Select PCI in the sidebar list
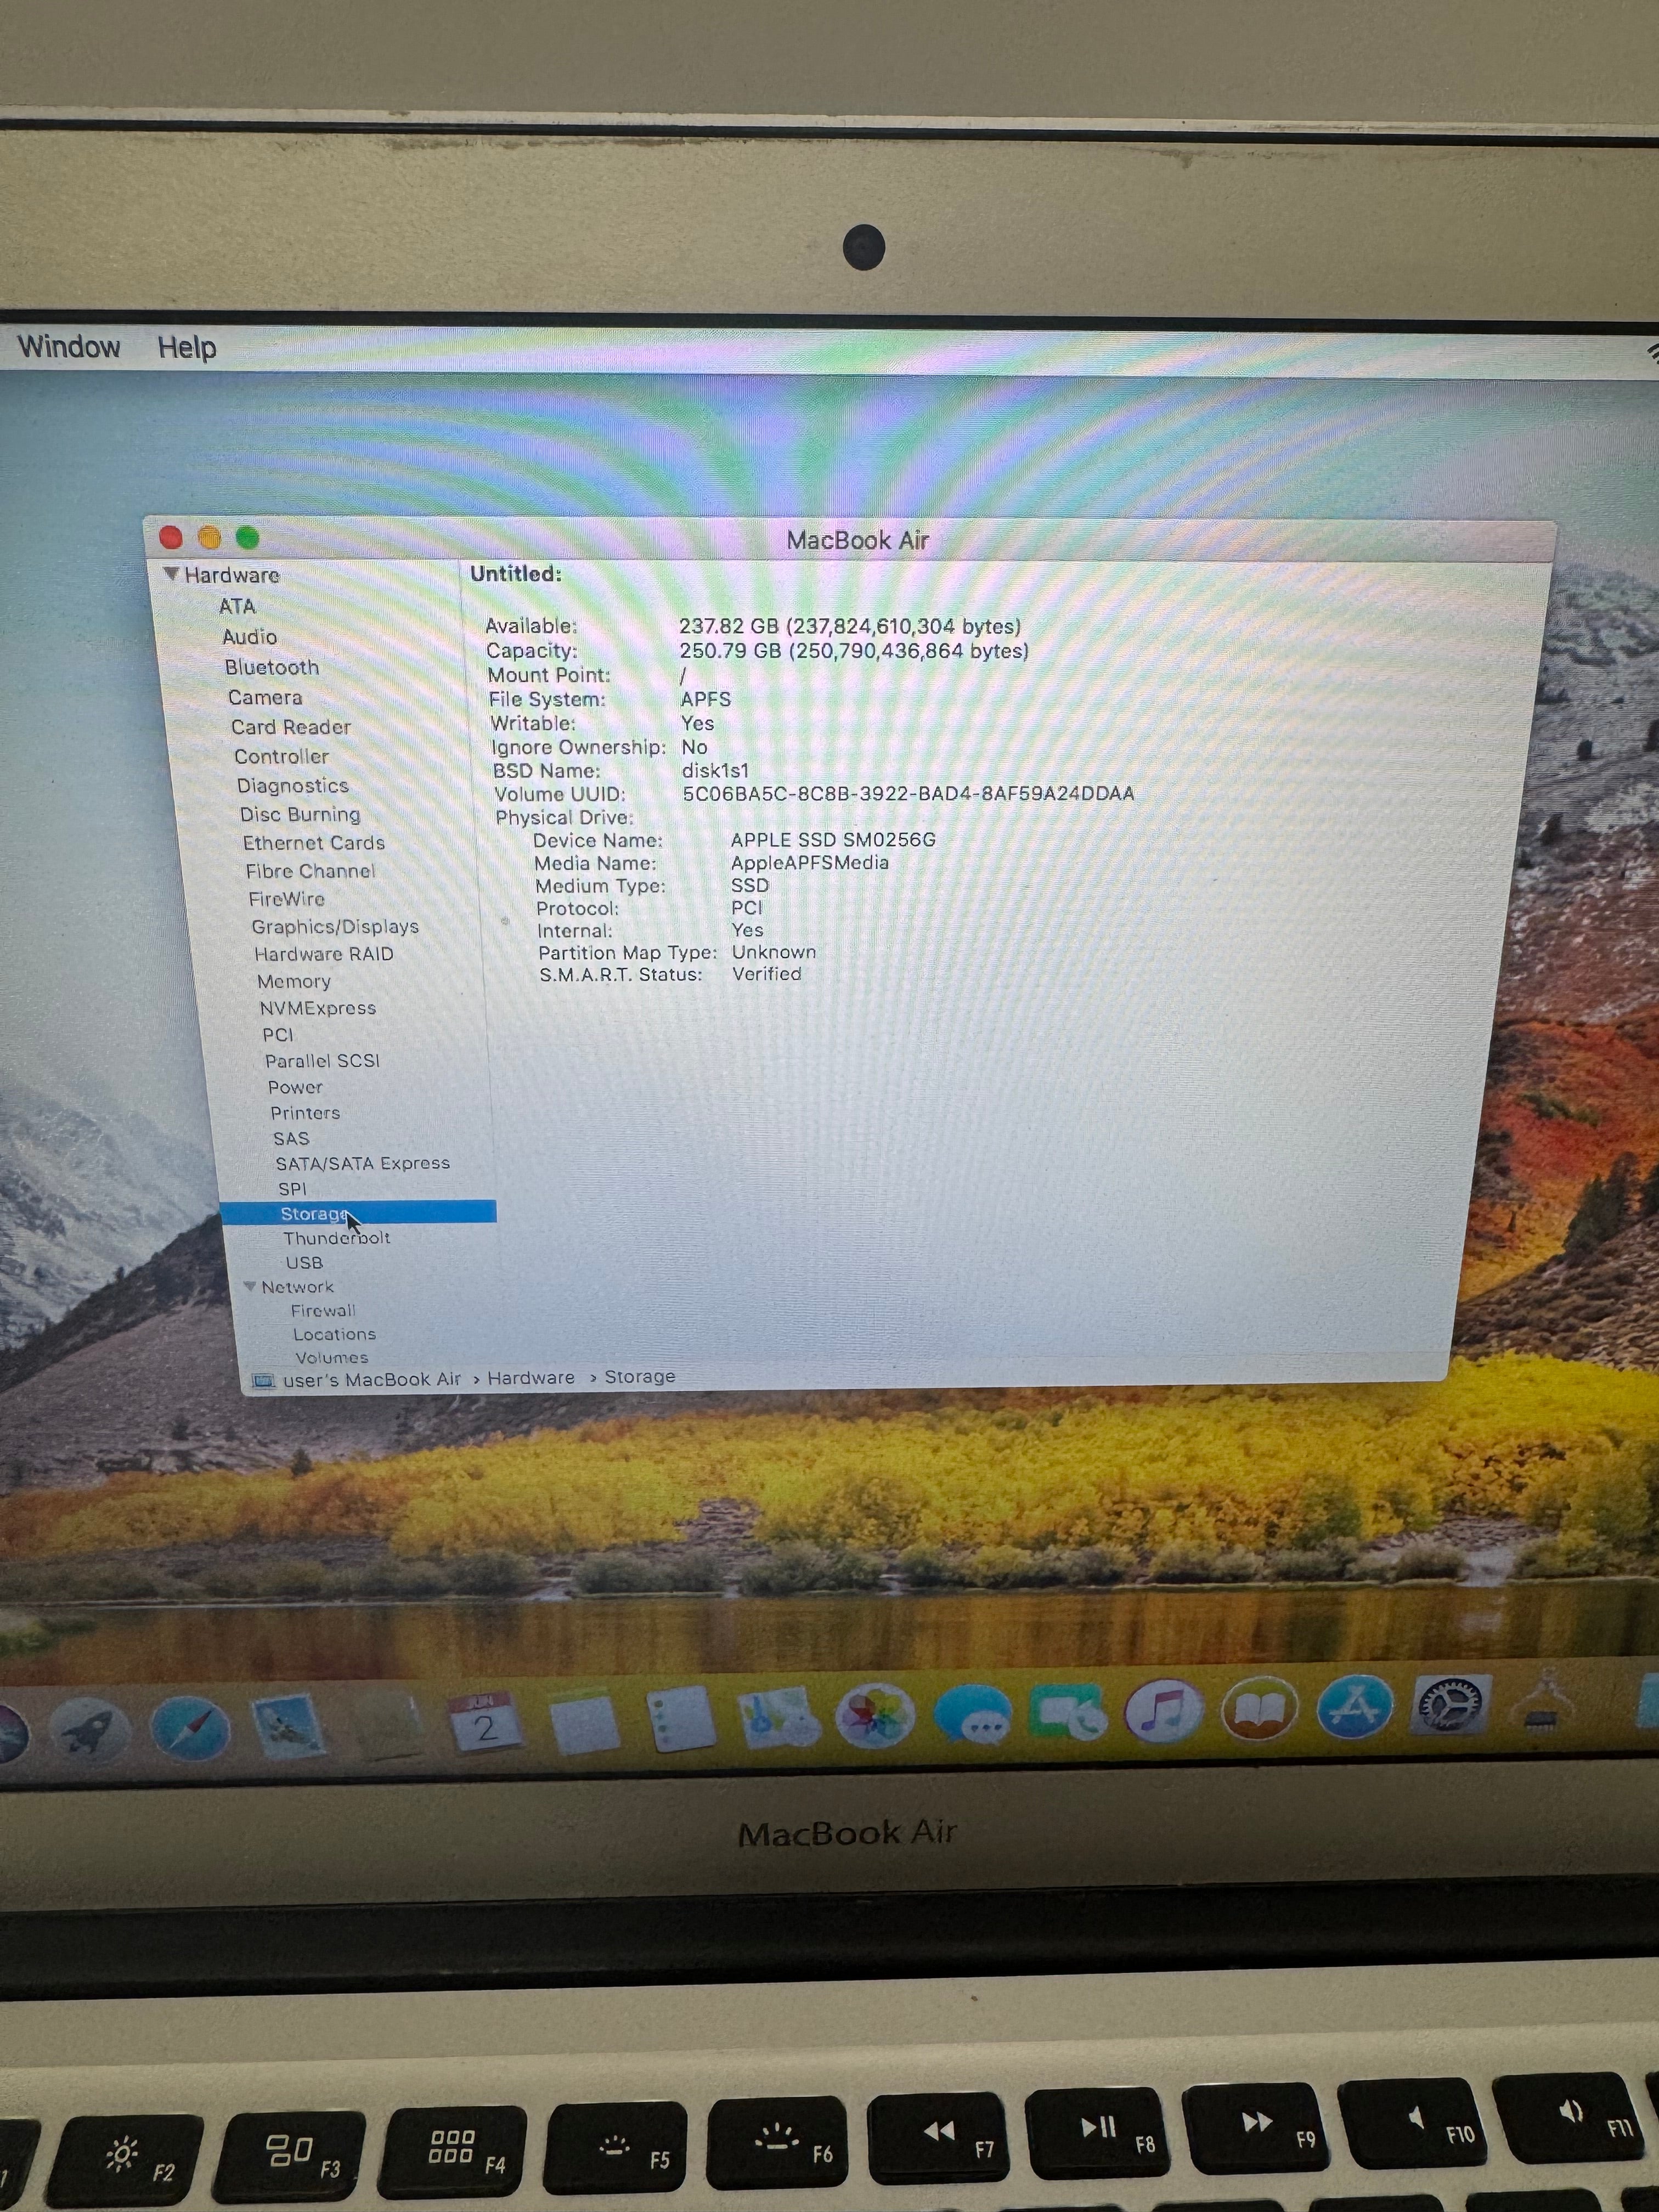 (x=278, y=1035)
